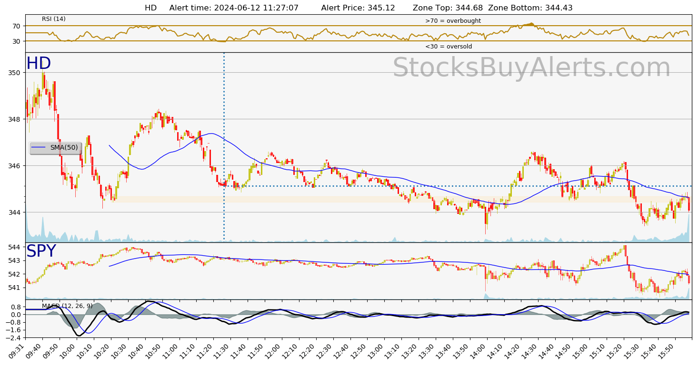Click the 10:30 time axis label
699x365 pixels.
point(119,351)
